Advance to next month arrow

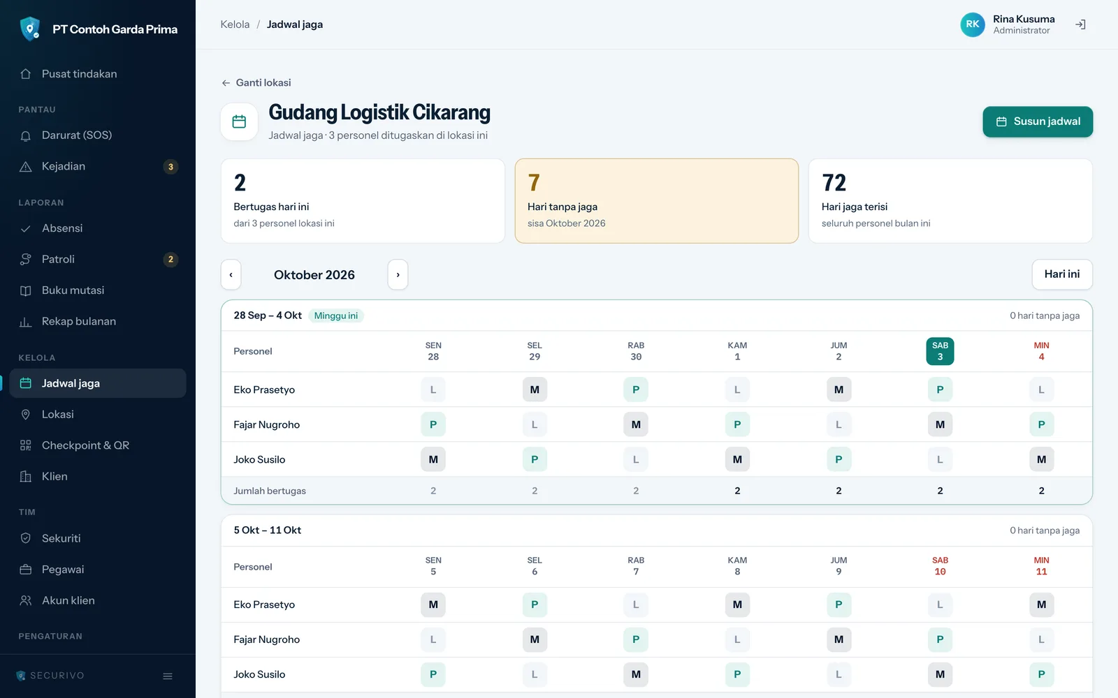pos(398,275)
